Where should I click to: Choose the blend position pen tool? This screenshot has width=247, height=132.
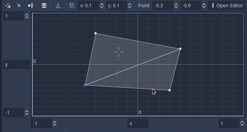click(31, 6)
